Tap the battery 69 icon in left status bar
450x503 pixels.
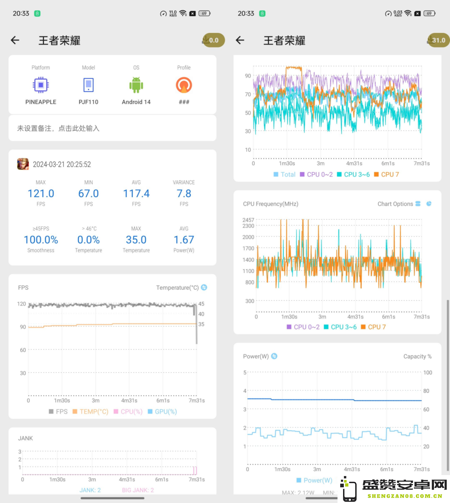(204, 13)
